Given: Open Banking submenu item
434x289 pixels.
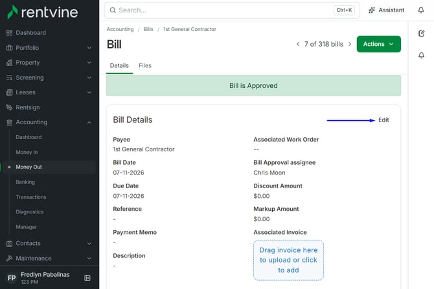Looking at the screenshot, I should tap(25, 182).
